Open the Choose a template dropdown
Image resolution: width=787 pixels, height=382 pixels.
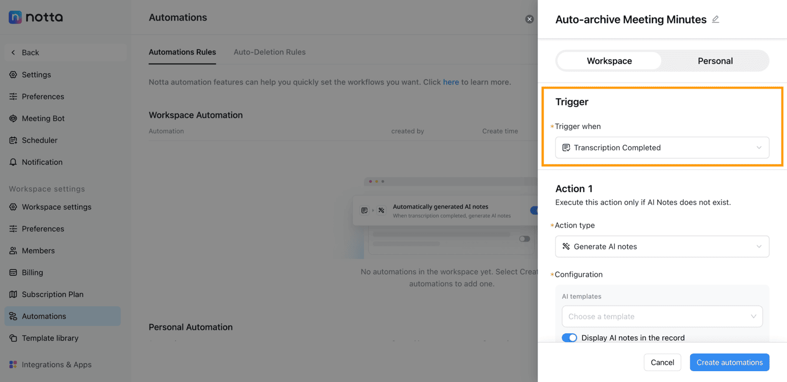pos(662,317)
